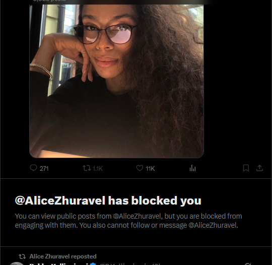
Task: Repost the selfie photo post
Action: 87,168
